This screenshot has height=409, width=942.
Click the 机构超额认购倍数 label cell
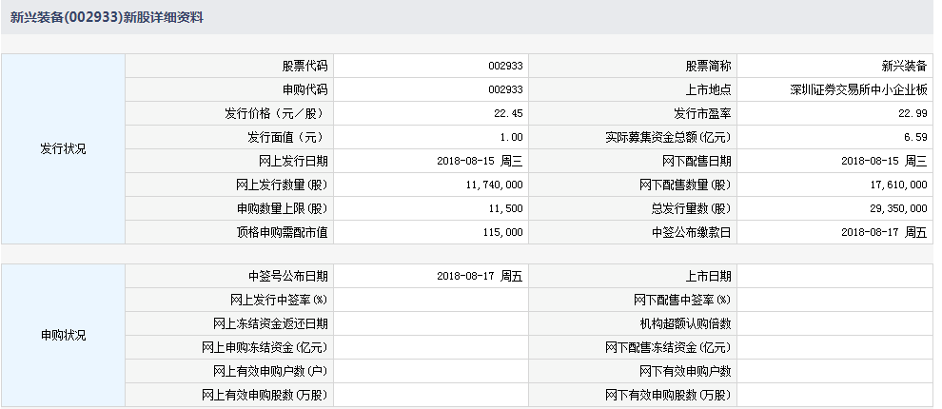685,324
